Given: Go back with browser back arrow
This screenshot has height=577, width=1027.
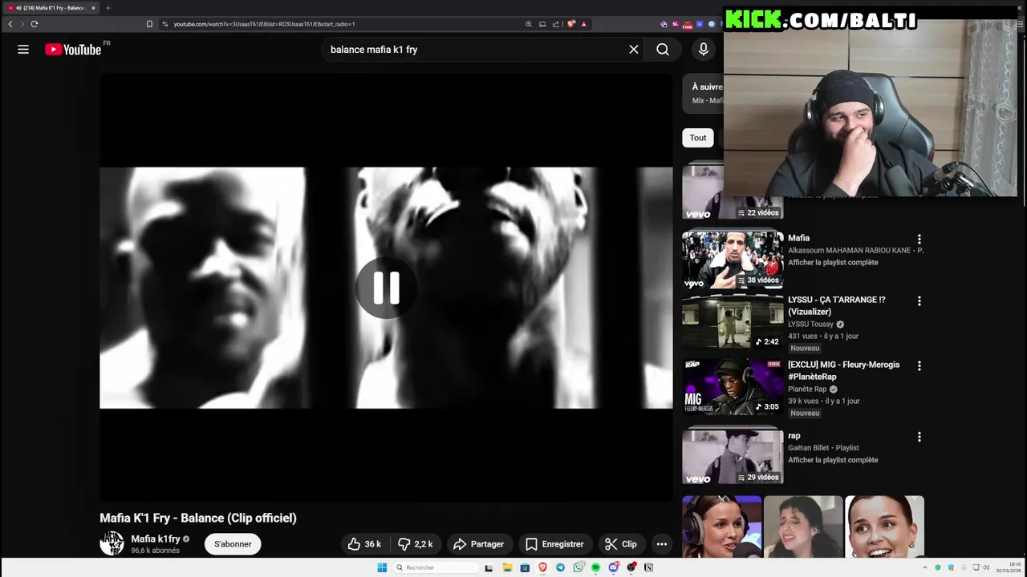Looking at the screenshot, I should pyautogui.click(x=10, y=24).
